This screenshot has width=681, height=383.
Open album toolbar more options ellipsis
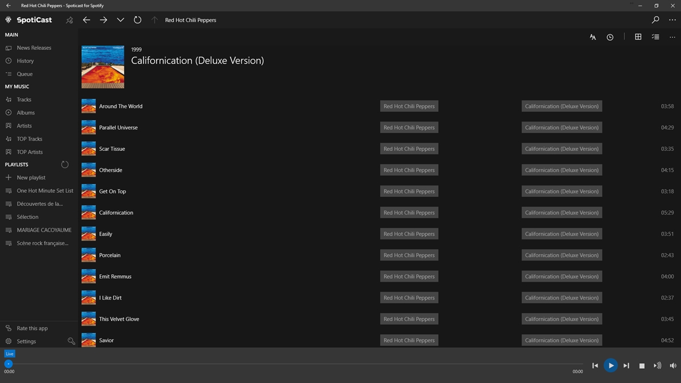[x=672, y=37]
